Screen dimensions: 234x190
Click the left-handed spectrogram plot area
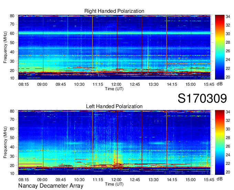click(114, 142)
